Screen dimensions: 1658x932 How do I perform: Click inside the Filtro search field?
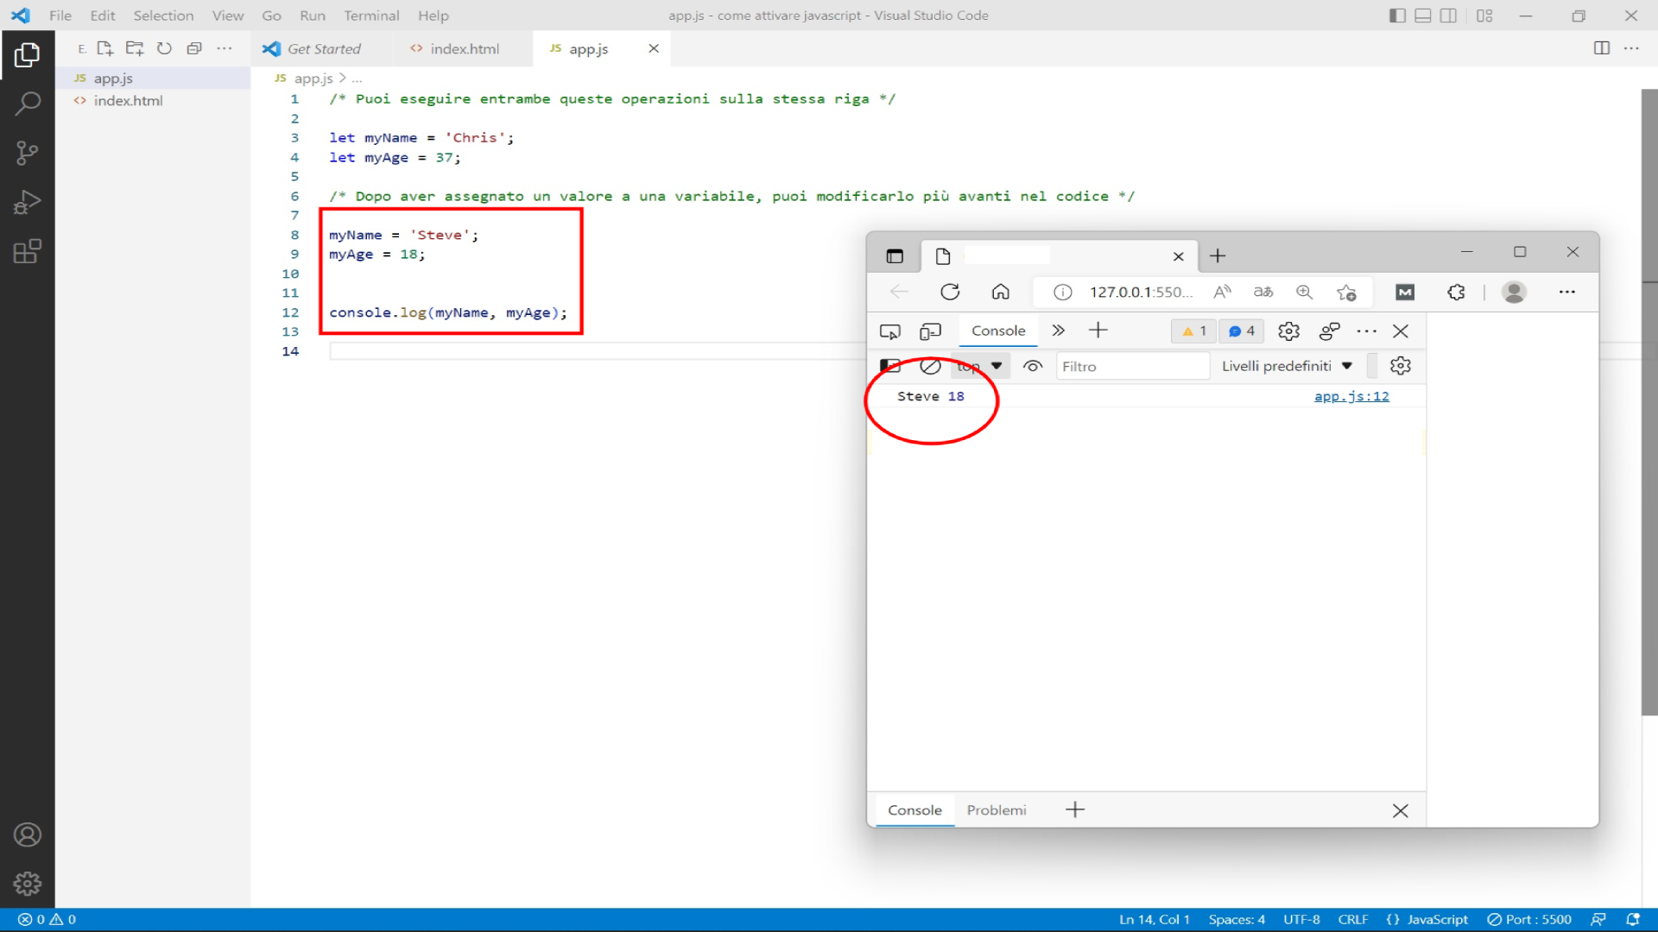point(1131,366)
